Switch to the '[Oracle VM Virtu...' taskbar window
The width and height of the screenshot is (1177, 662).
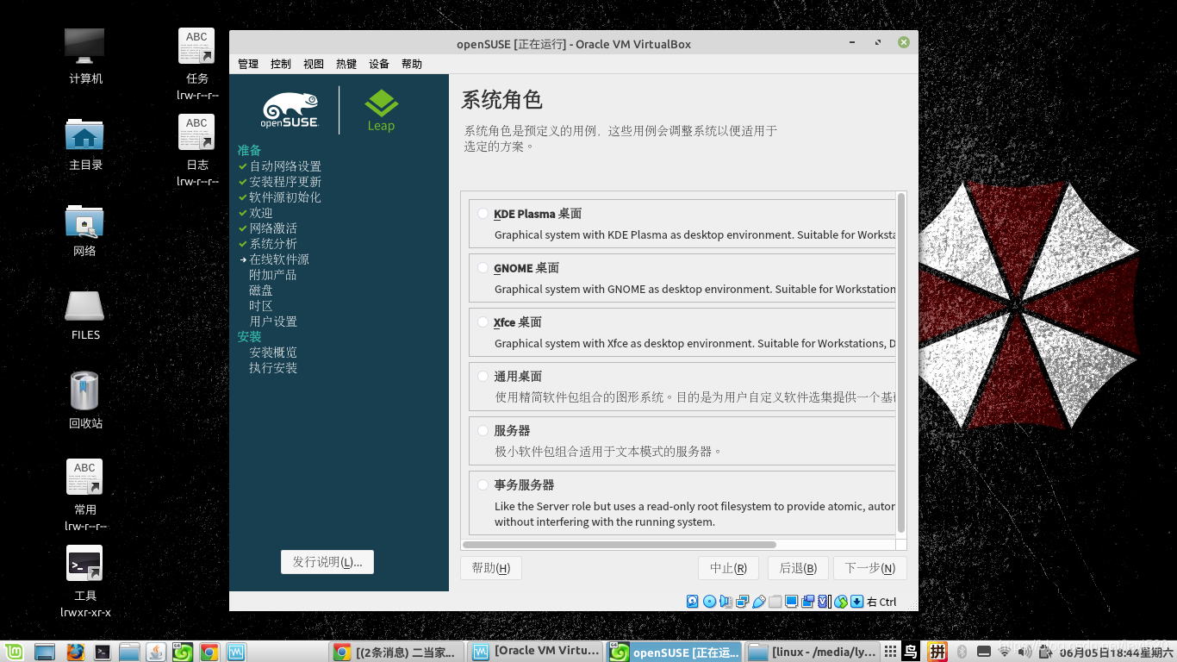coord(538,652)
